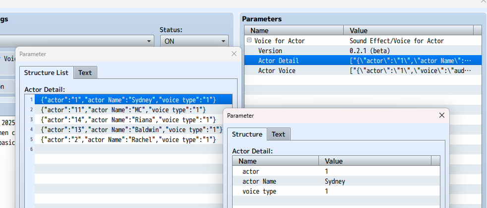Viewport: 487px width, 208px height.
Task: Click the Sydney value cell
Action: (335, 181)
